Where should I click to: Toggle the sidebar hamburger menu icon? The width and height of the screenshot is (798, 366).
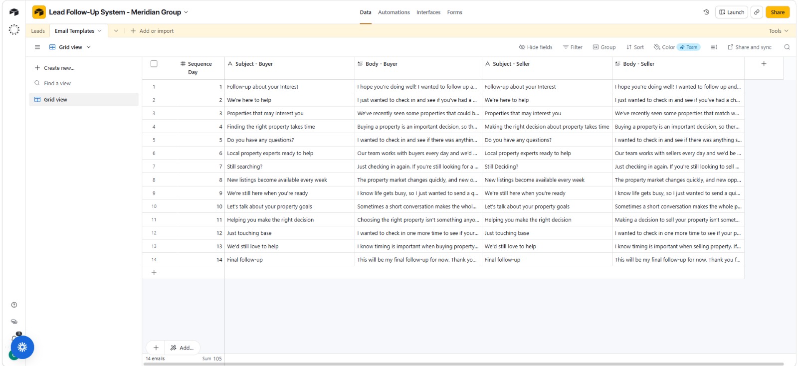coord(37,47)
